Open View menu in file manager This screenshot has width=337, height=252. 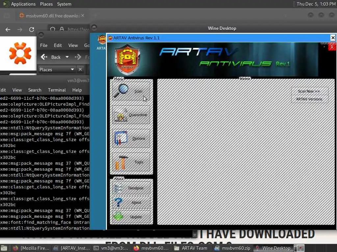point(73,45)
